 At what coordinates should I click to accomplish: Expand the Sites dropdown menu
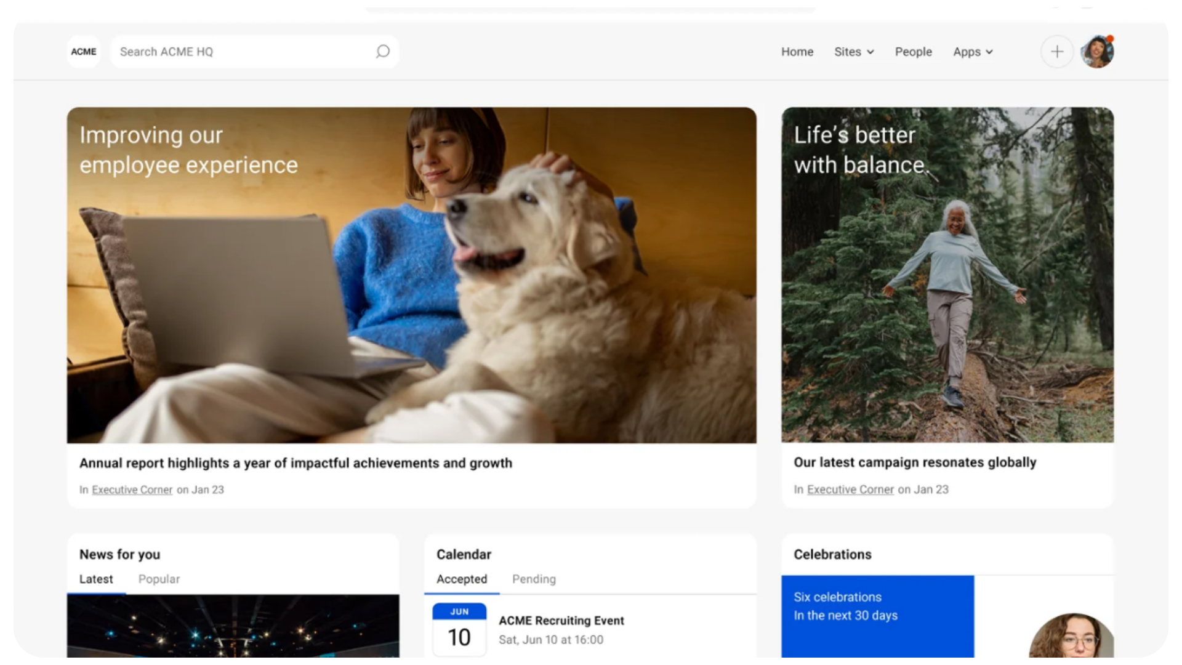click(854, 52)
